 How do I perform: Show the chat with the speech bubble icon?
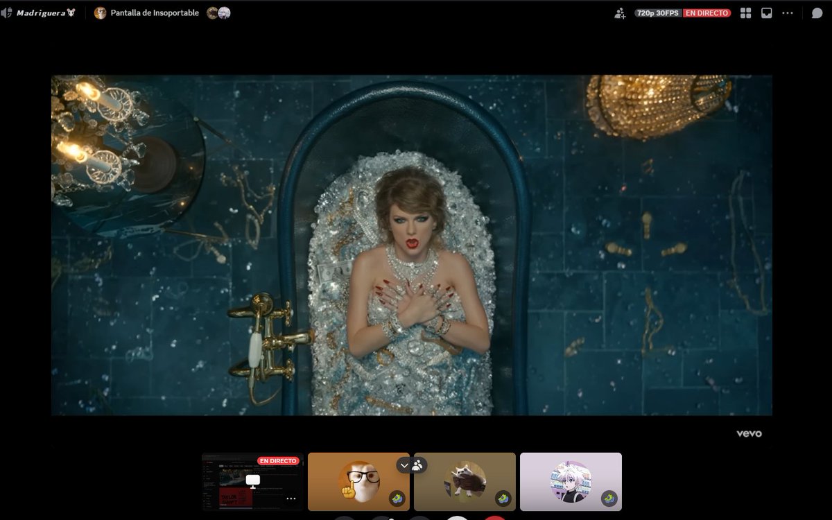click(x=817, y=12)
